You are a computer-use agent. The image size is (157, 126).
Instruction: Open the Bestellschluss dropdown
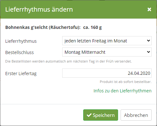pos(107,52)
